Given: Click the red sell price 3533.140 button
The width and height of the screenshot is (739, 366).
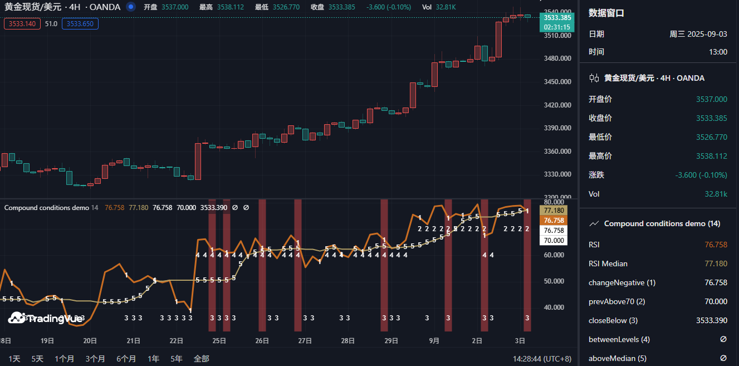Looking at the screenshot, I should (22, 24).
